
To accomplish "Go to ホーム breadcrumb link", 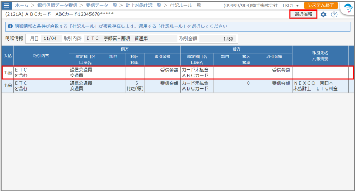I will click(22, 5).
